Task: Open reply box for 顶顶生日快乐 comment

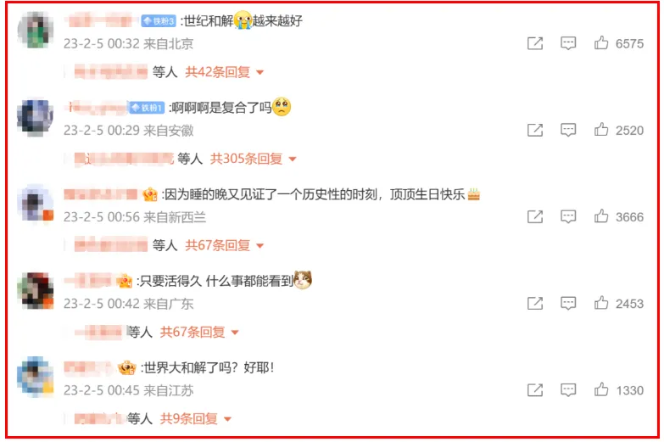Action: 568,216
